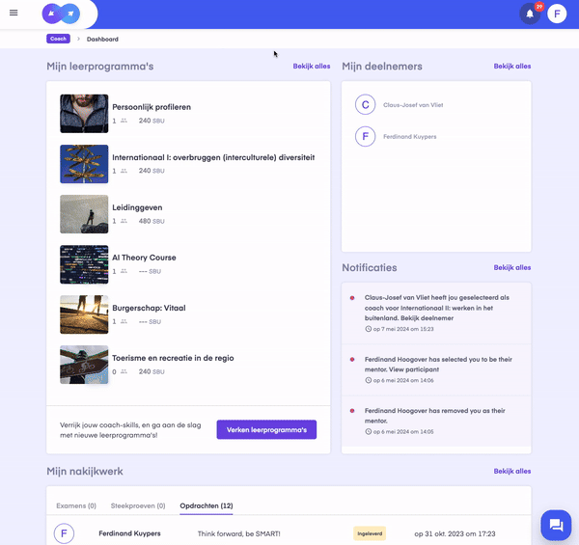Open assignment Think forward, be SMART!
Screen dimensions: 579x545
pyautogui.click(x=239, y=533)
